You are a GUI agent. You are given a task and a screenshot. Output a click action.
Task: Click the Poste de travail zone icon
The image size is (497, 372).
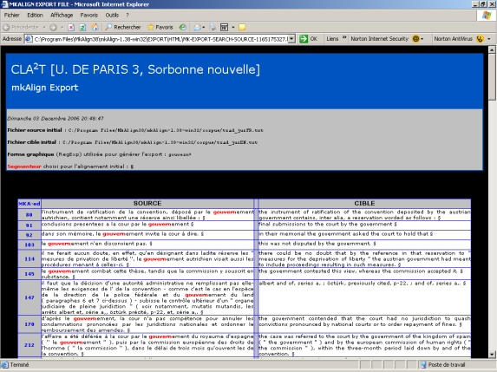(x=423, y=365)
